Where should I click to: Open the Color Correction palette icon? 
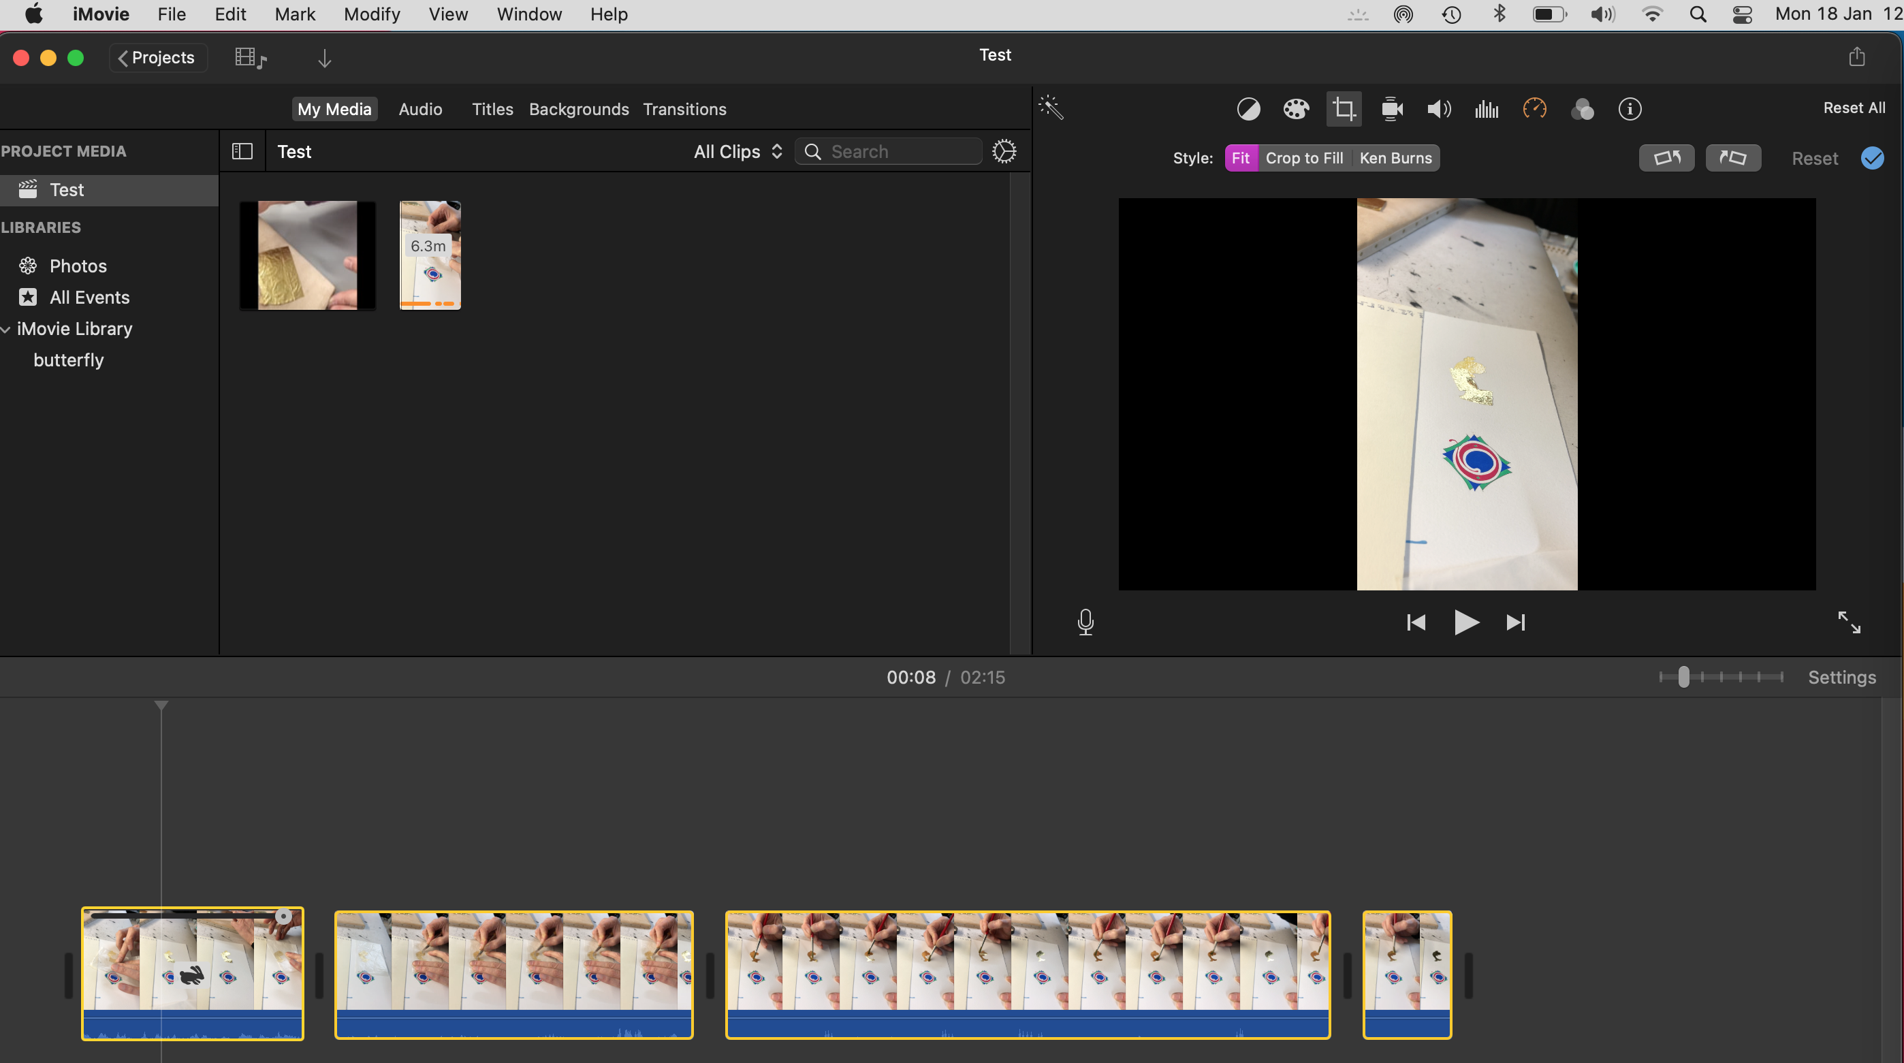[x=1296, y=110]
